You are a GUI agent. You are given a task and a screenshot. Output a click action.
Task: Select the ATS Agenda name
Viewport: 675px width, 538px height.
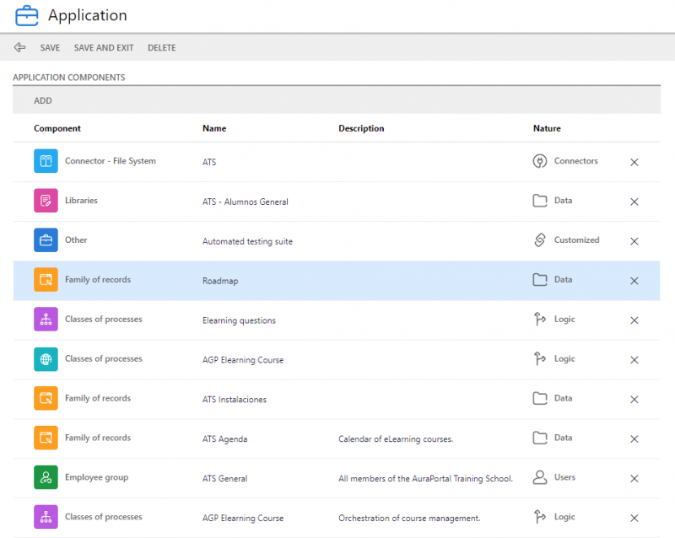pos(224,439)
